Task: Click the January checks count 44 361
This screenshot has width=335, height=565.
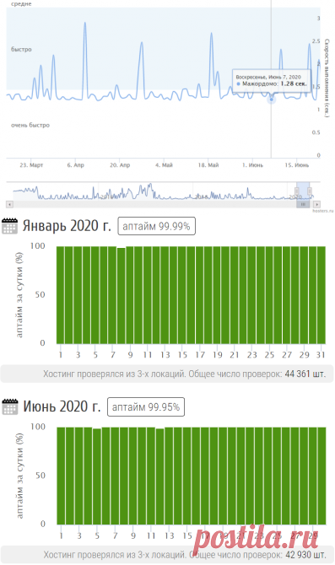Action: pos(298,374)
